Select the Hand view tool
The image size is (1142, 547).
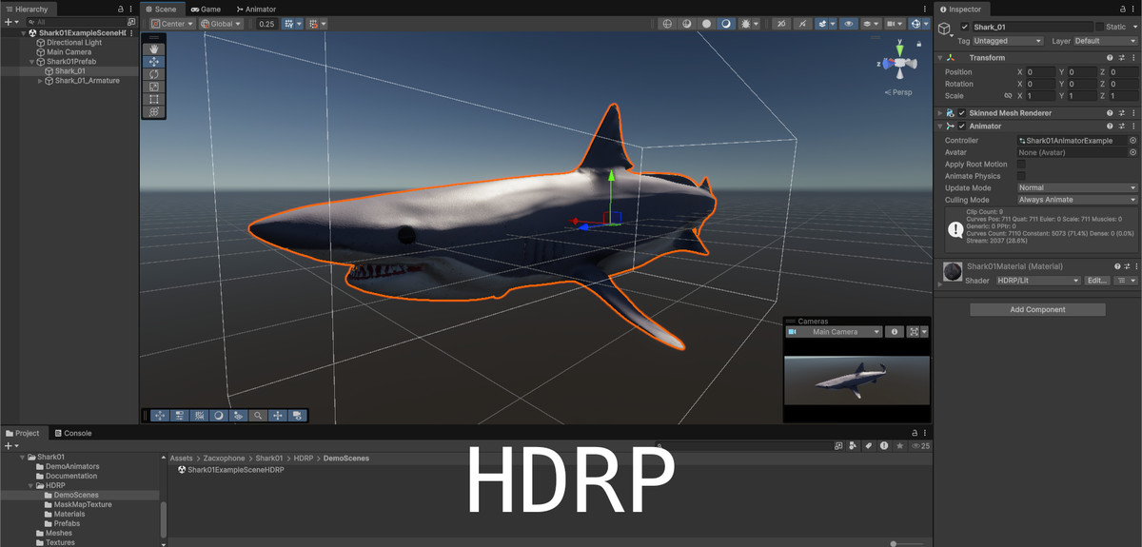154,49
